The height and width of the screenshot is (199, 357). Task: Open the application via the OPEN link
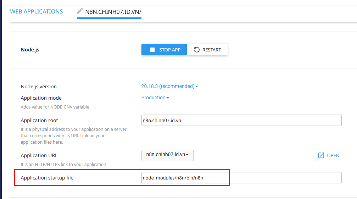click(x=329, y=155)
